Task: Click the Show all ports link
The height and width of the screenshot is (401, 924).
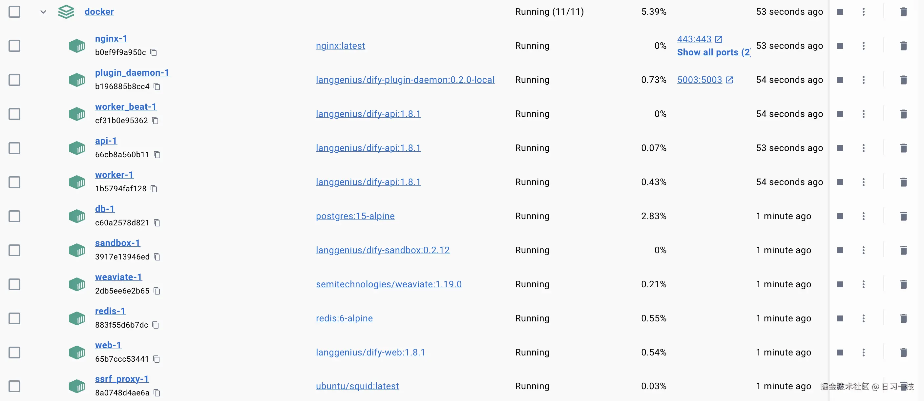Action: coord(713,52)
